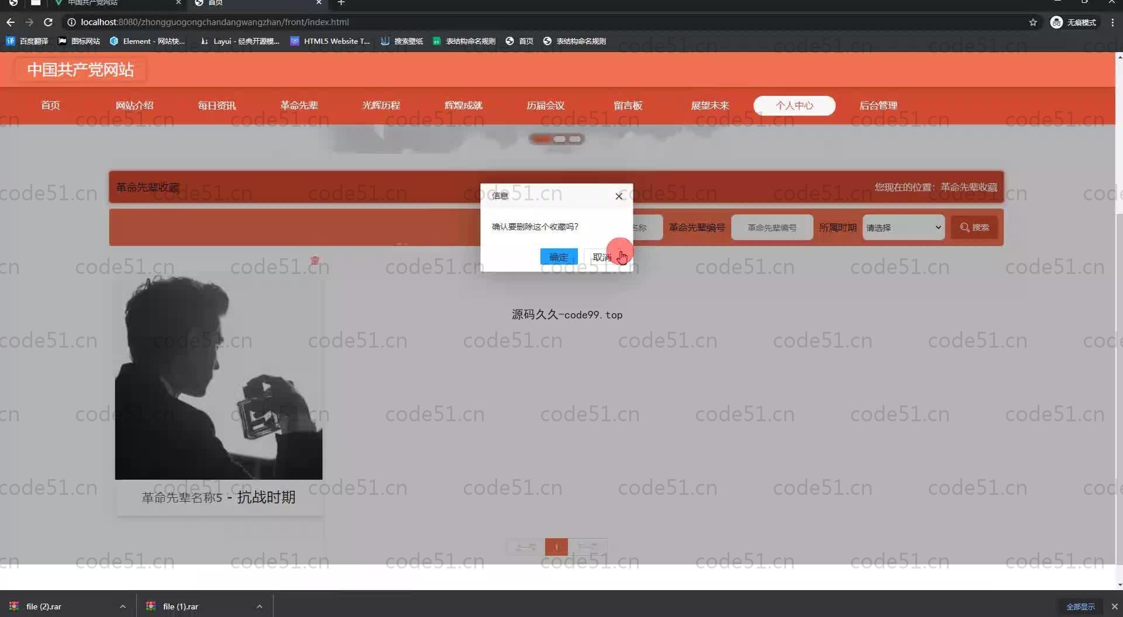1123x617 pixels.
Task: Click the 中国共产党网站 site title
Action: tap(81, 70)
